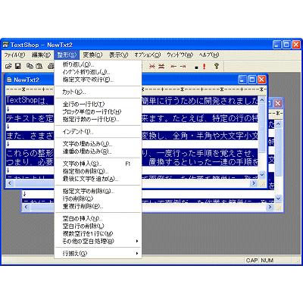The height and width of the screenshot is (303, 303).
Task: Click the text line starting with また、さまざ
Action: (30, 136)
